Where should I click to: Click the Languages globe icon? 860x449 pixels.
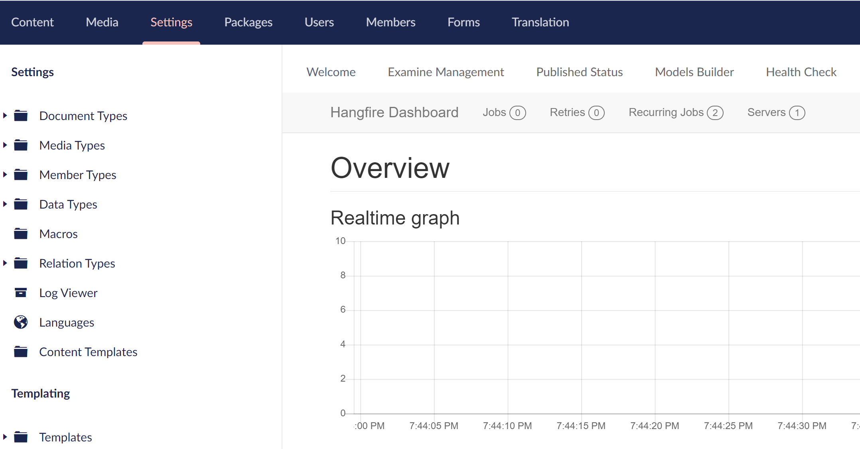click(x=21, y=322)
